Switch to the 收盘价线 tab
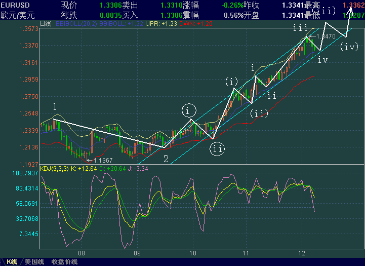Viewport: 365px width, 266px height. pos(64,262)
